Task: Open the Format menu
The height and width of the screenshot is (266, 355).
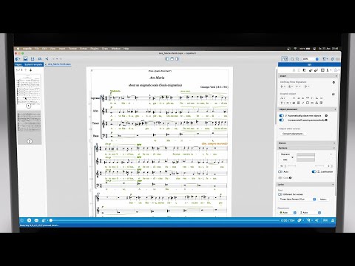Action: point(72,49)
